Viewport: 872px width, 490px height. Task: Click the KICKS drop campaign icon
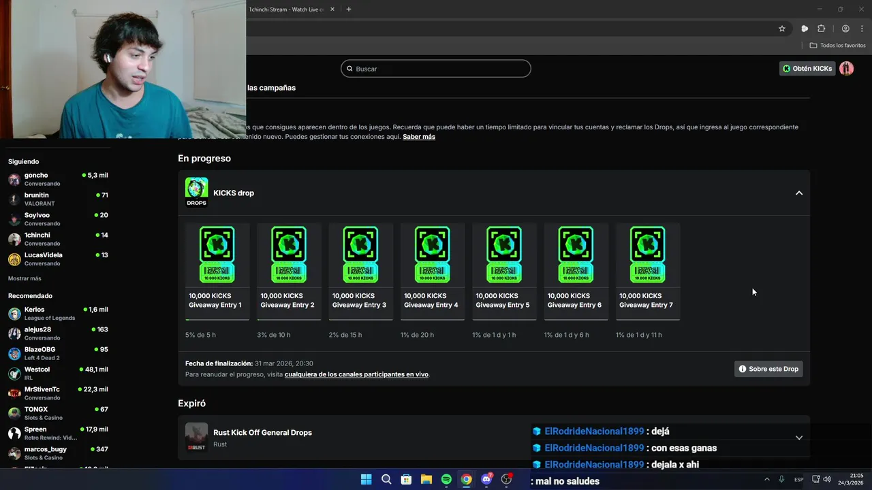[x=196, y=193]
